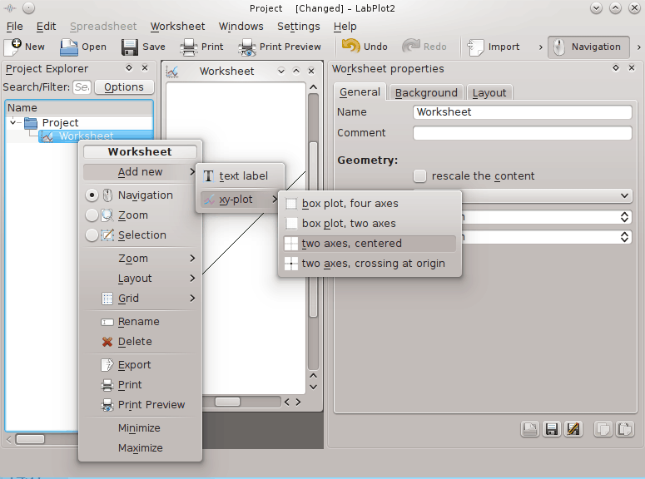This screenshot has width=645, height=479.
Task: Click the load template icon in properties panel
Action: [x=530, y=429]
